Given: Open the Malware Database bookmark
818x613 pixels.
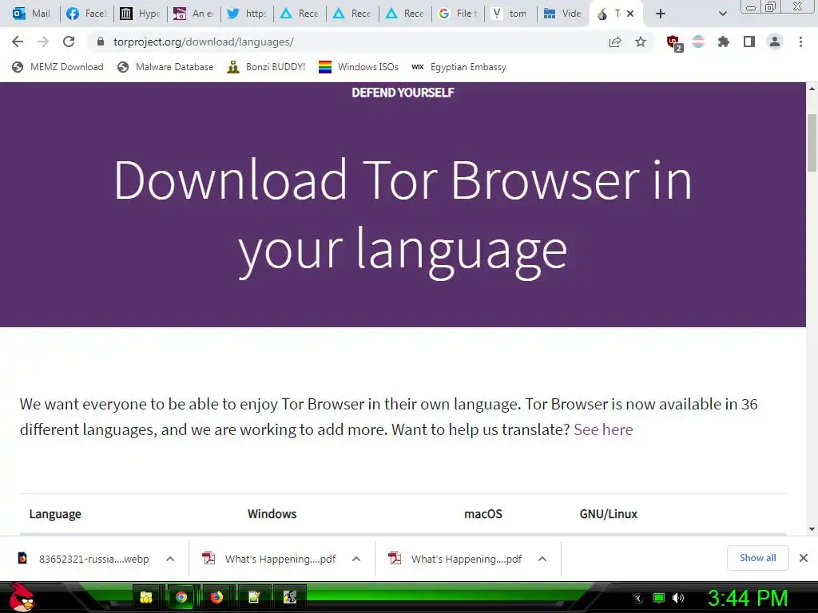Looking at the screenshot, I should click(165, 67).
